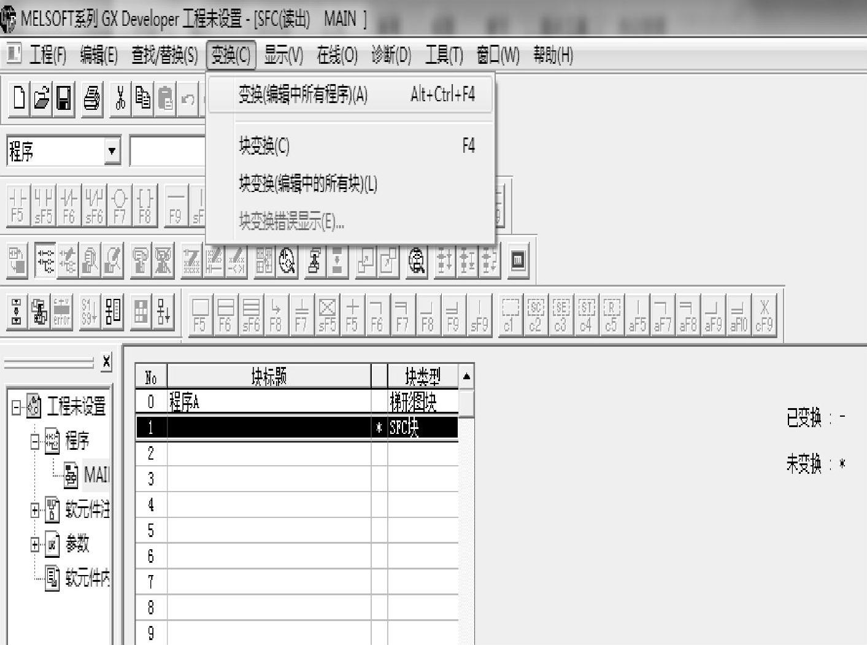Screen dimensions: 867x645
Task: Set SC step attribute with c2 icon
Action: click(535, 315)
